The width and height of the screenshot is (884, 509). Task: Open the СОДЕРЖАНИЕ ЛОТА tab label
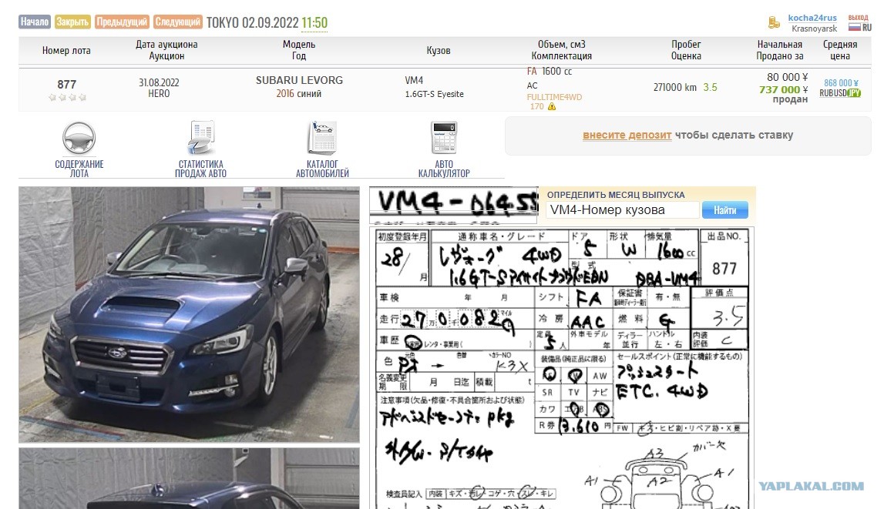(x=79, y=169)
